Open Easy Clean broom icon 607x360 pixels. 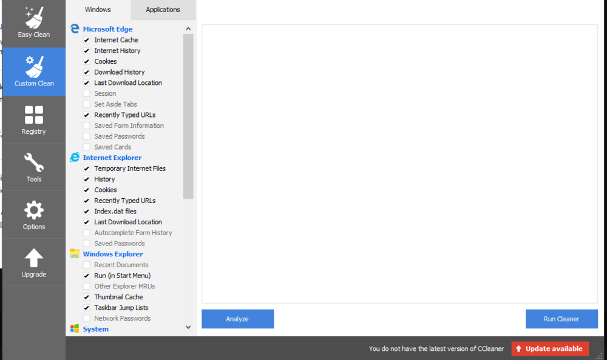pos(34,18)
